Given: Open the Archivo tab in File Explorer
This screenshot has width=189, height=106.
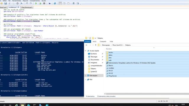Looking at the screenshot, I should [x=87, y=42].
